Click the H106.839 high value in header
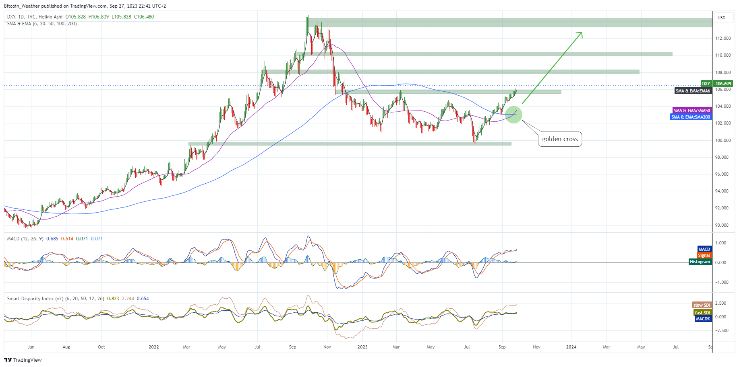Screen dimensions: 739x367 click(99, 17)
